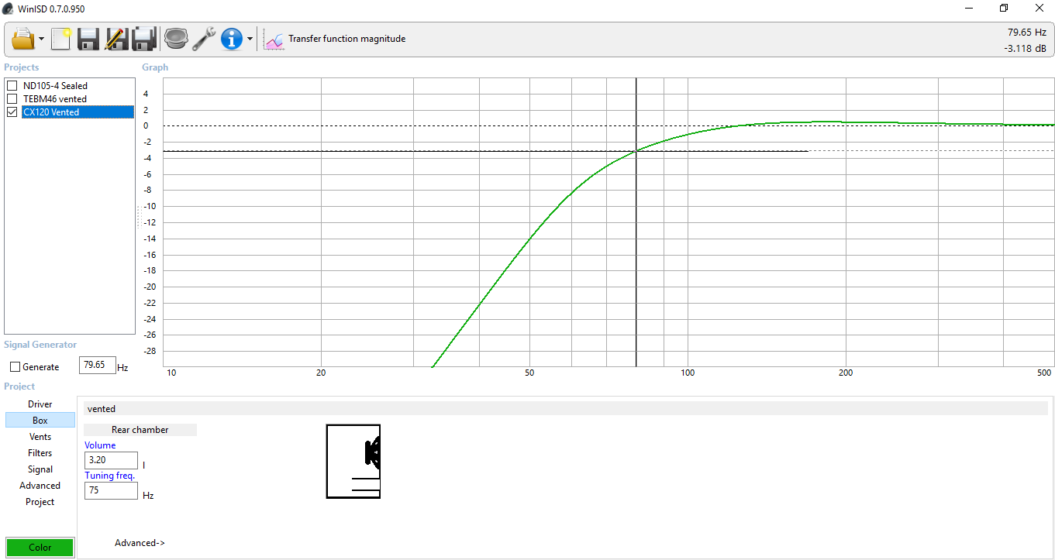Open WinISD options with the wrench icon
This screenshot has width=1055, height=560.
202,38
